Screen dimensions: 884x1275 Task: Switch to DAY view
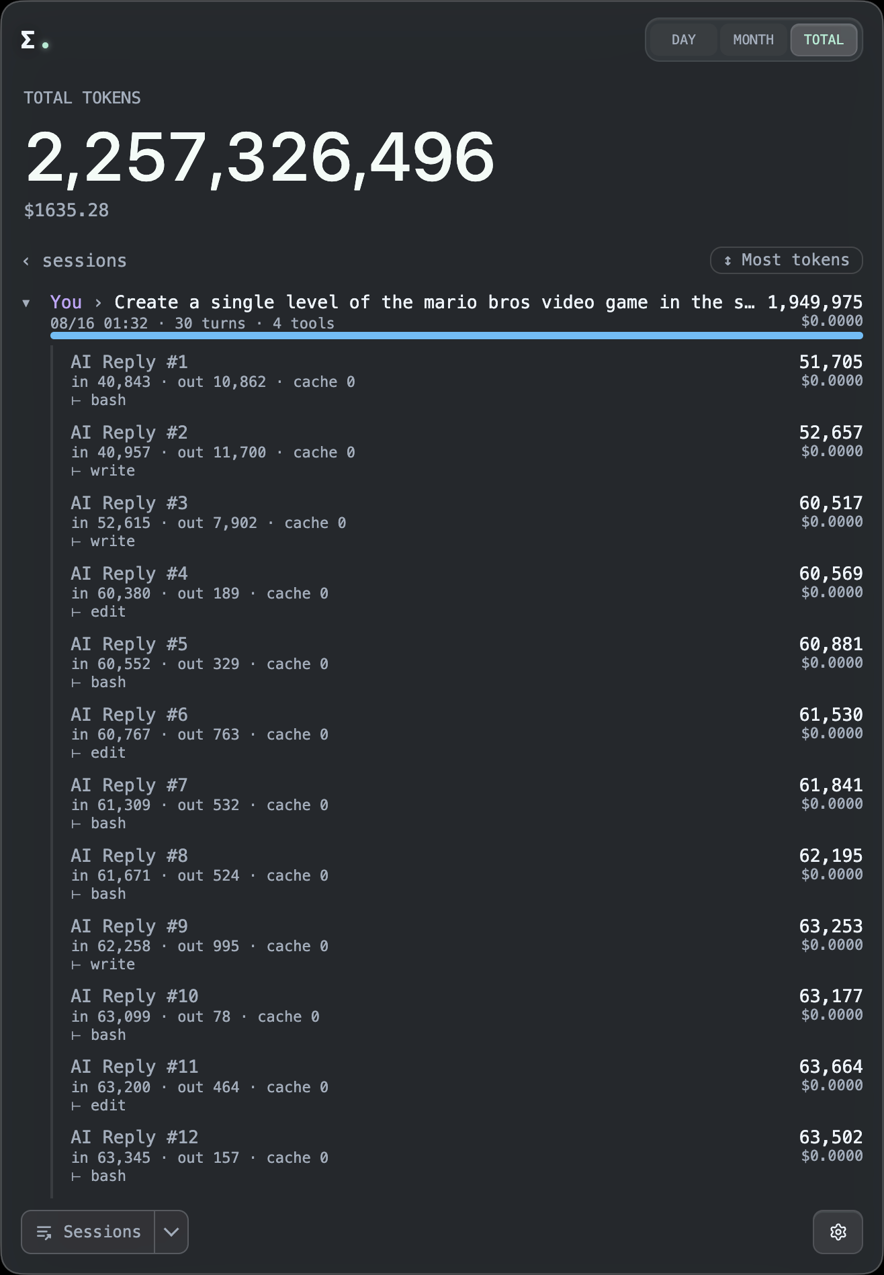(x=683, y=40)
